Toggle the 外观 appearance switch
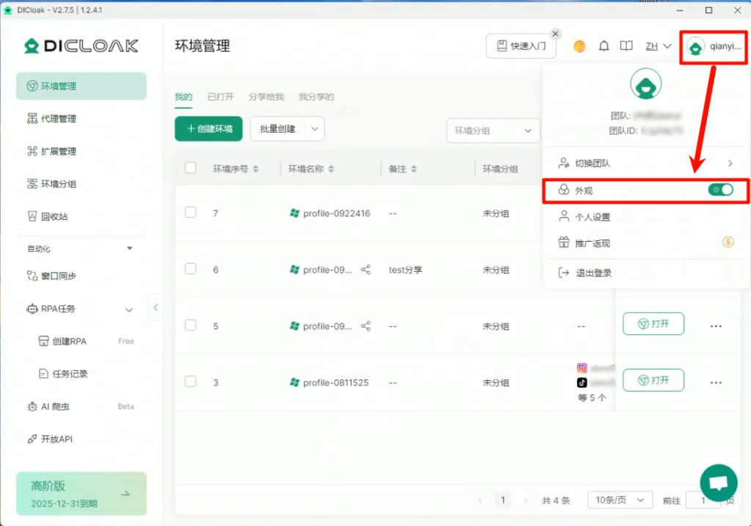The image size is (751, 526). point(720,190)
